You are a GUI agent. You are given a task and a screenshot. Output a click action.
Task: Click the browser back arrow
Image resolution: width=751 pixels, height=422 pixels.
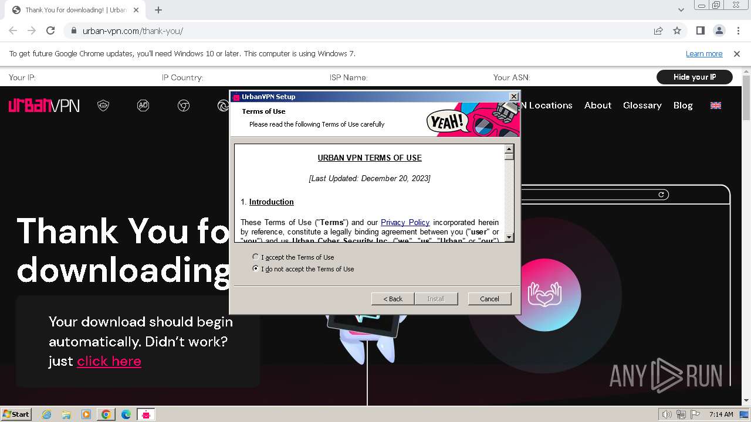pyautogui.click(x=13, y=31)
